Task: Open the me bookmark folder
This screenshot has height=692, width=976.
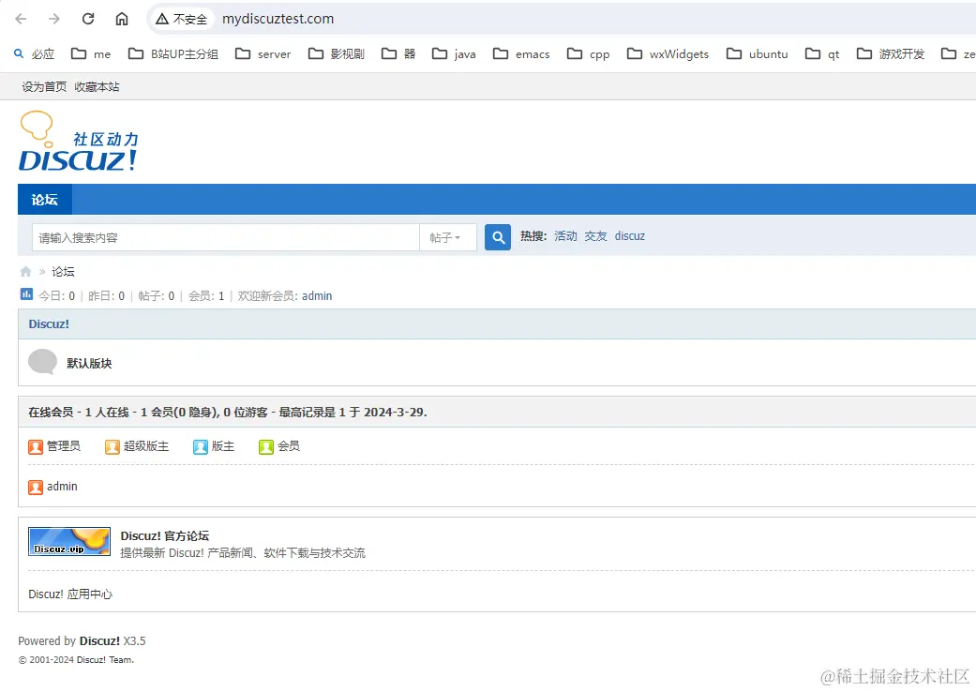Action: (91, 54)
